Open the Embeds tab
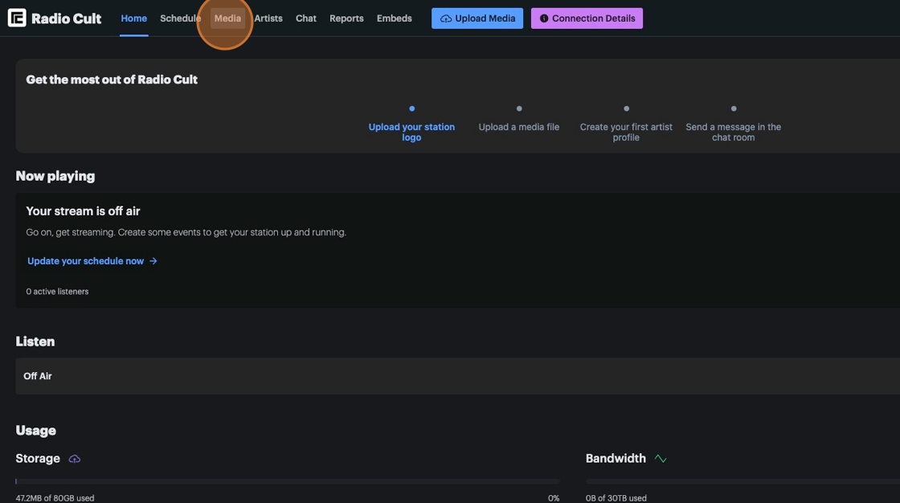Screen dimensions: 900x503 (394, 18)
